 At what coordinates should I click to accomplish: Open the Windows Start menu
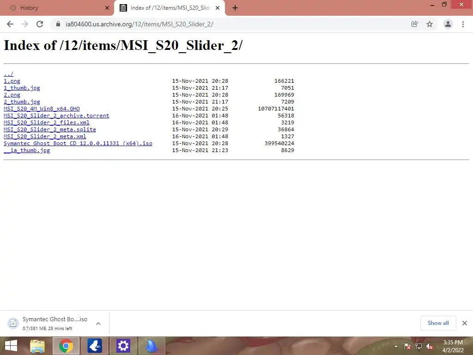[x=11, y=346]
